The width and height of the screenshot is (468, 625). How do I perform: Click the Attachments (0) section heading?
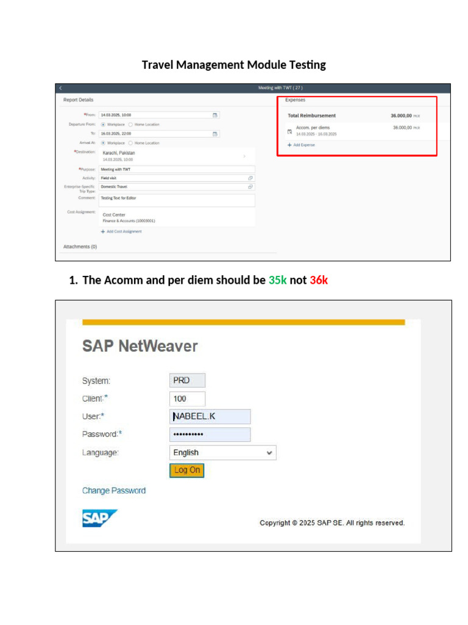tap(80, 247)
